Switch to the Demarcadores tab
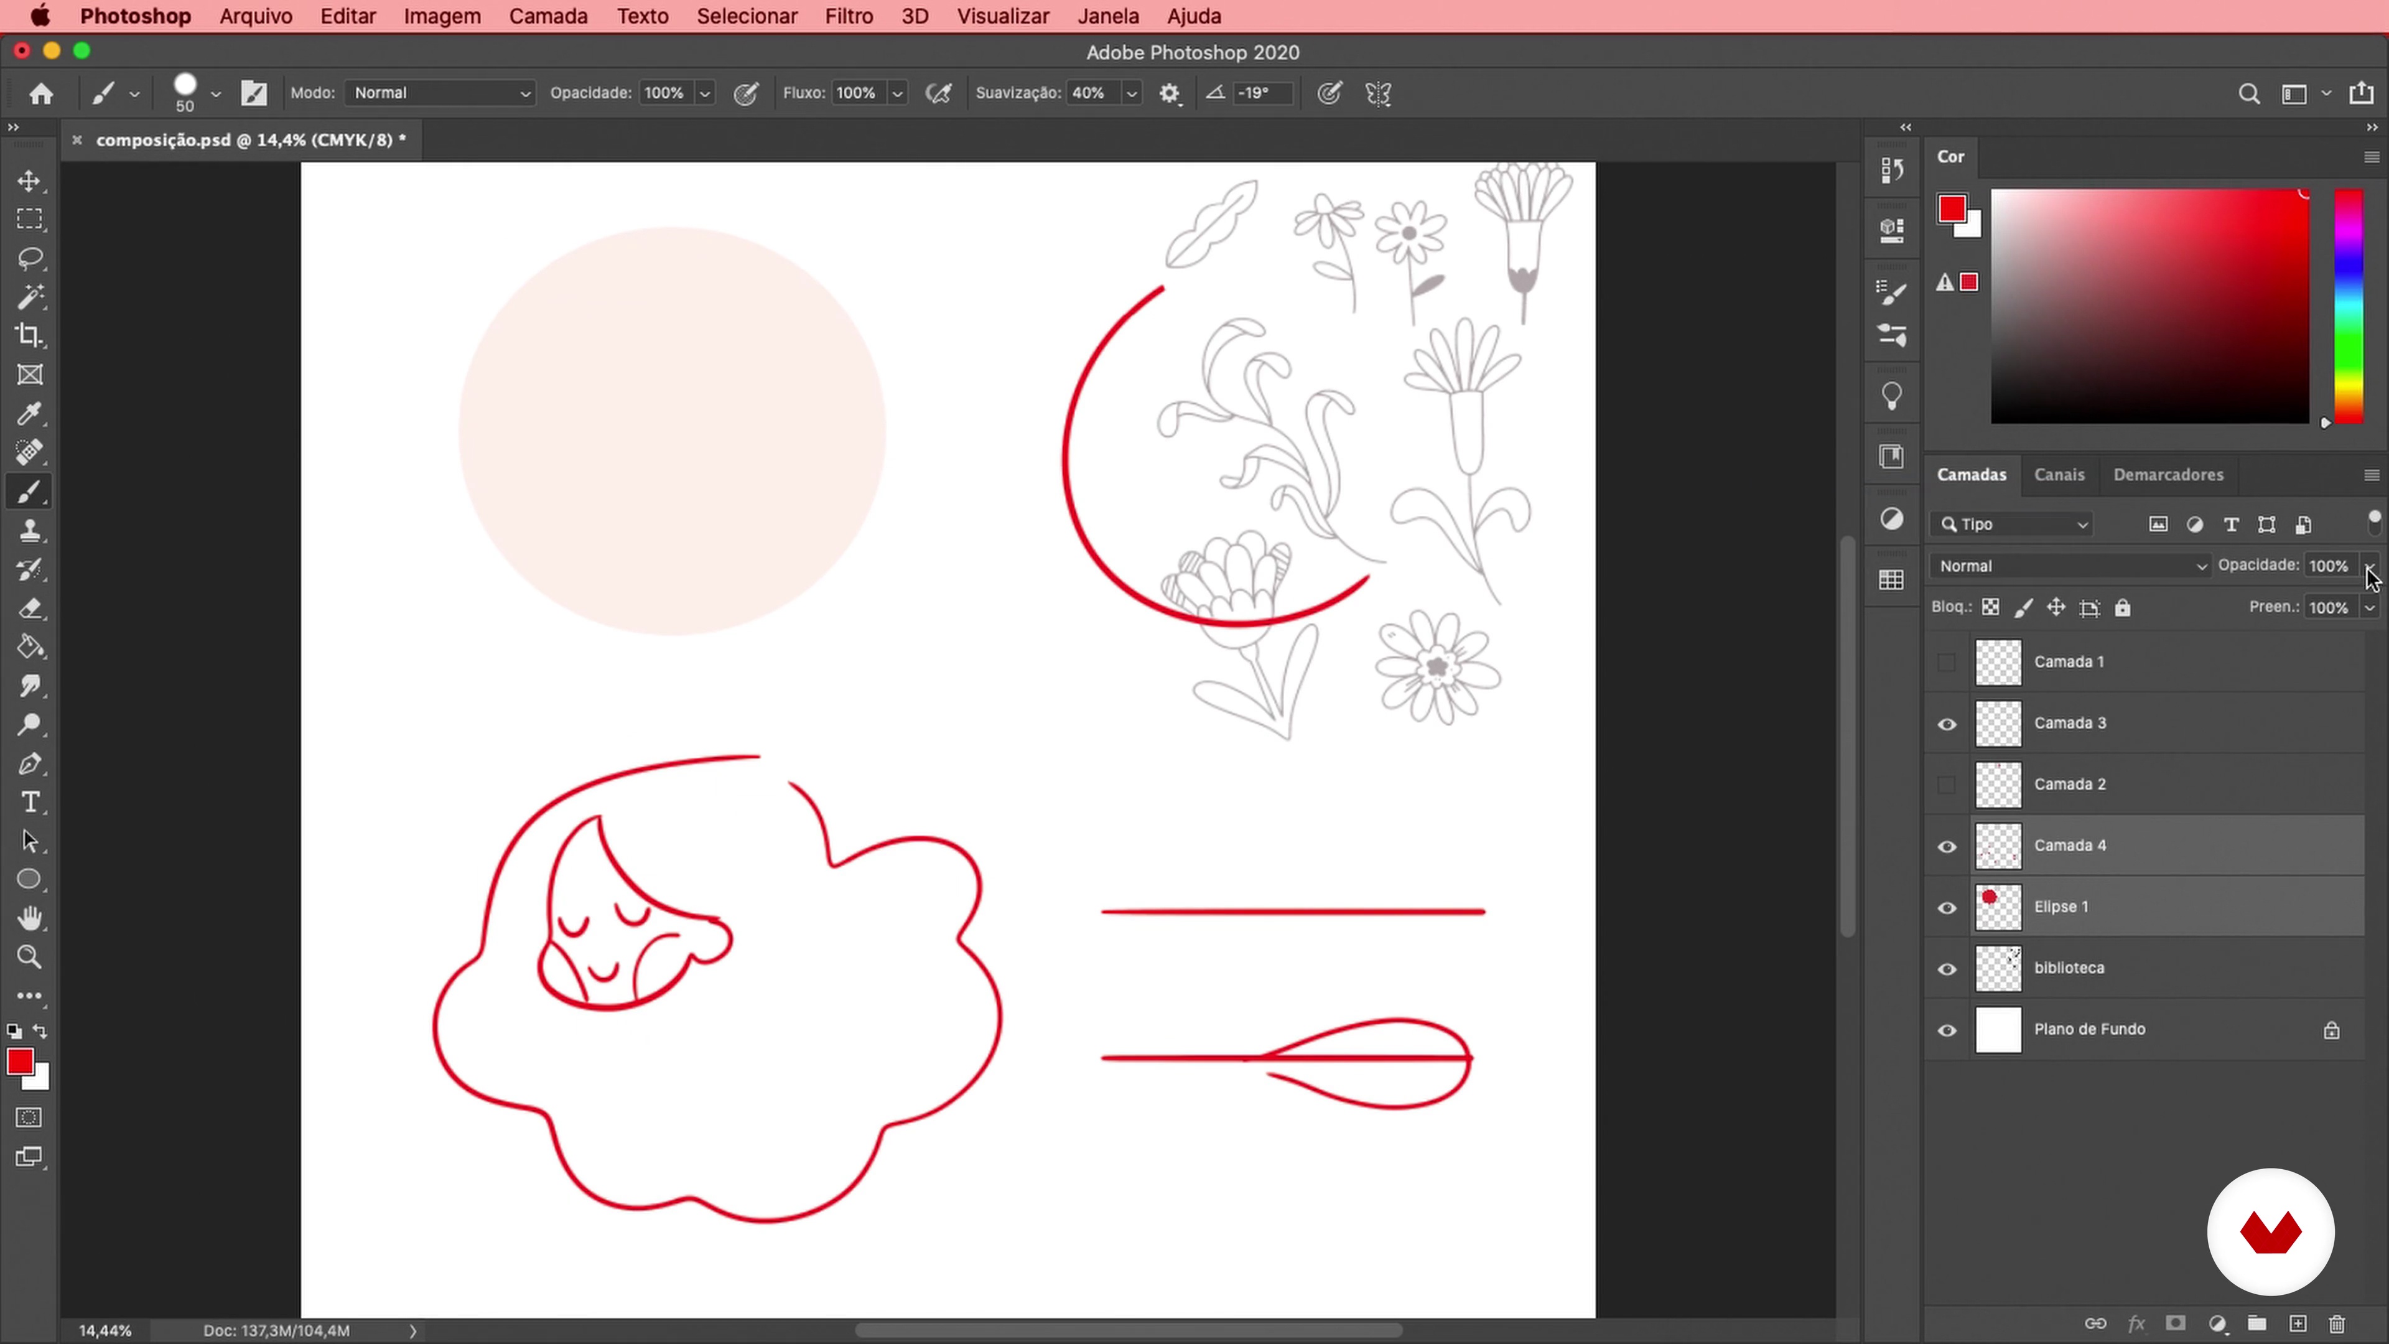 [x=2168, y=474]
